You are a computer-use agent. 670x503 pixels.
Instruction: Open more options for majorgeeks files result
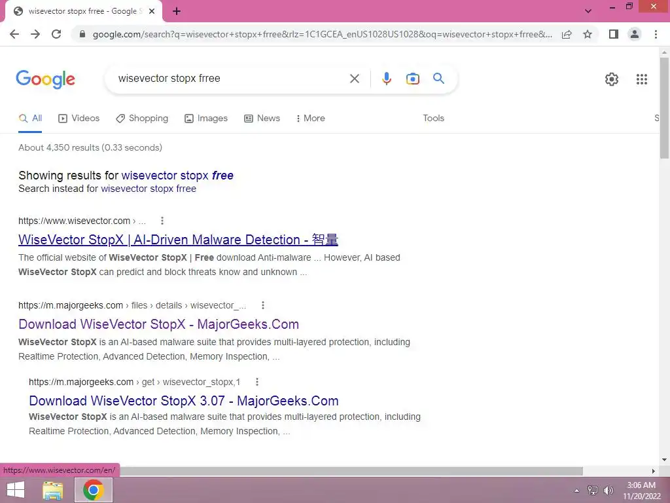(x=263, y=305)
